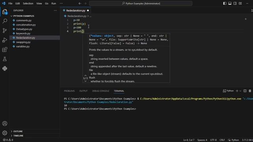Click the Python terminal shell label

[228, 91]
